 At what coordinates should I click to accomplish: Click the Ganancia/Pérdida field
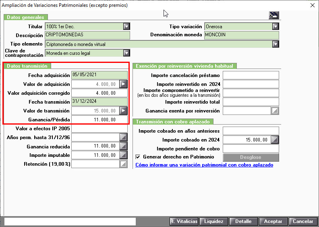99,120
